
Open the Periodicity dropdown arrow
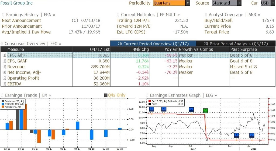pos(188,3)
